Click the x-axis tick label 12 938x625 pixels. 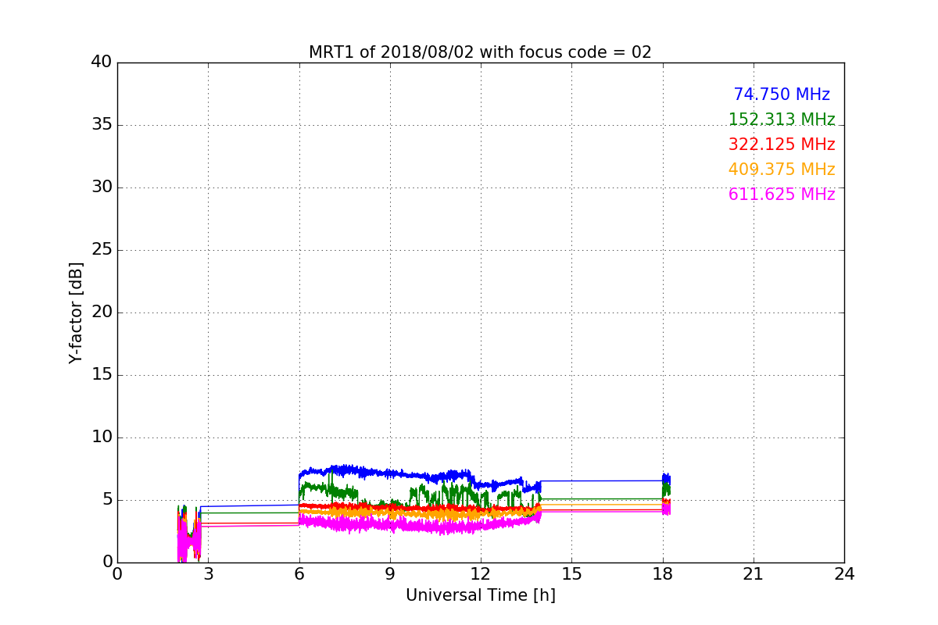(481, 573)
